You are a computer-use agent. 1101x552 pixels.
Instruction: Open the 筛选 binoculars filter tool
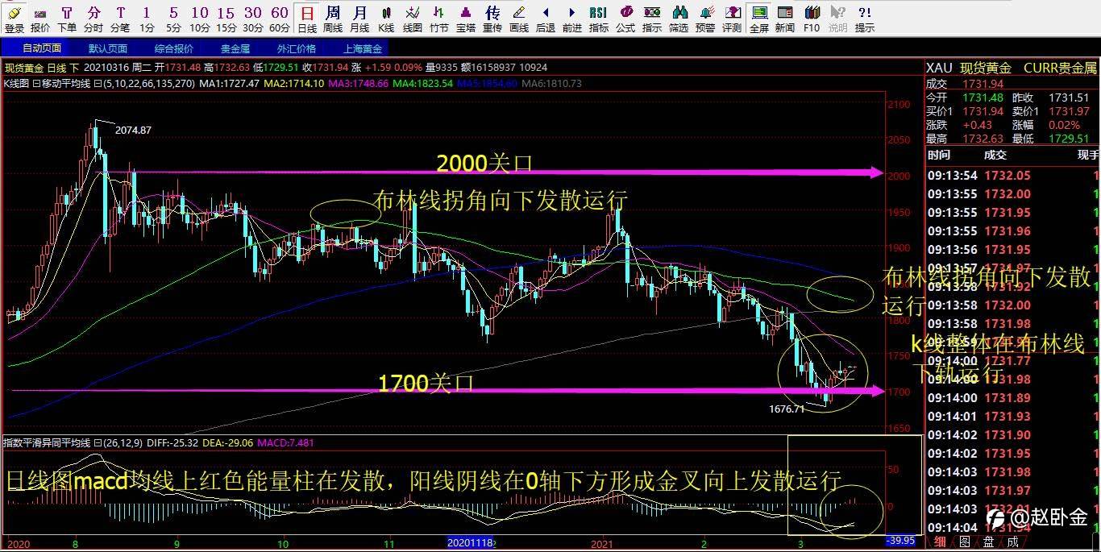point(679,18)
